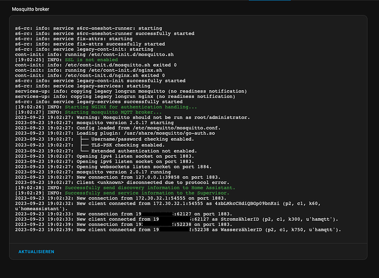Click the ':52238 on port 1883' connection line
Image resolution: width=379 pixels, height=278 pixels.
tap(124, 225)
